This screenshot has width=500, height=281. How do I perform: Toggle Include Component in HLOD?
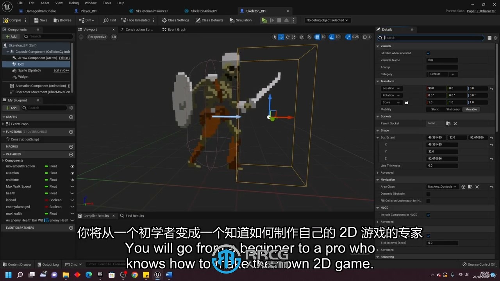coord(429,215)
